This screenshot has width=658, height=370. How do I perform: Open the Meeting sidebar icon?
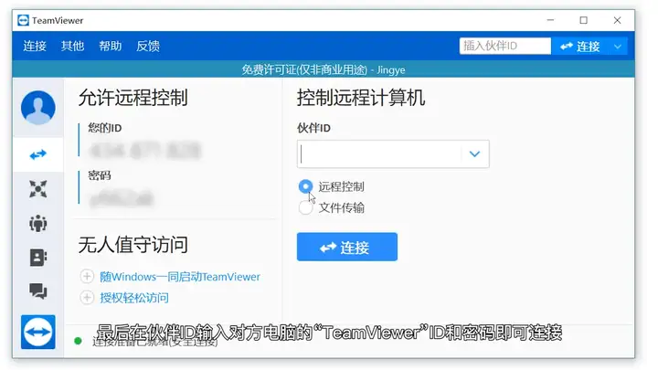38,189
